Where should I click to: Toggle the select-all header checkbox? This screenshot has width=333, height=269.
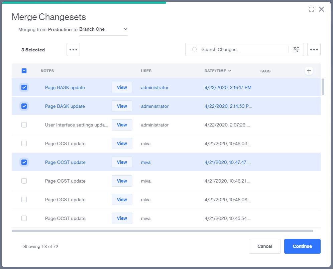click(x=24, y=71)
